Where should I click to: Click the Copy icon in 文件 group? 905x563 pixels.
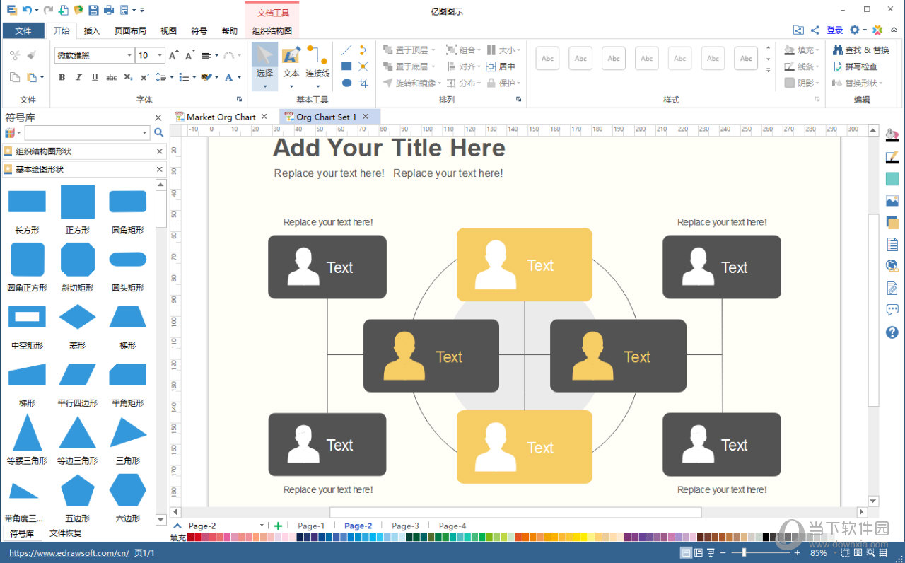pyautogui.click(x=15, y=77)
